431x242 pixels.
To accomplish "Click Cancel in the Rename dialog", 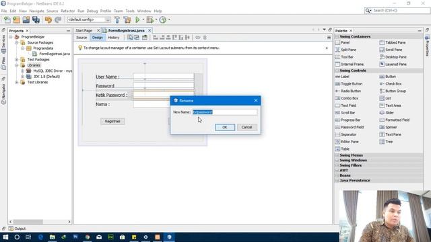I will pyautogui.click(x=246, y=127).
